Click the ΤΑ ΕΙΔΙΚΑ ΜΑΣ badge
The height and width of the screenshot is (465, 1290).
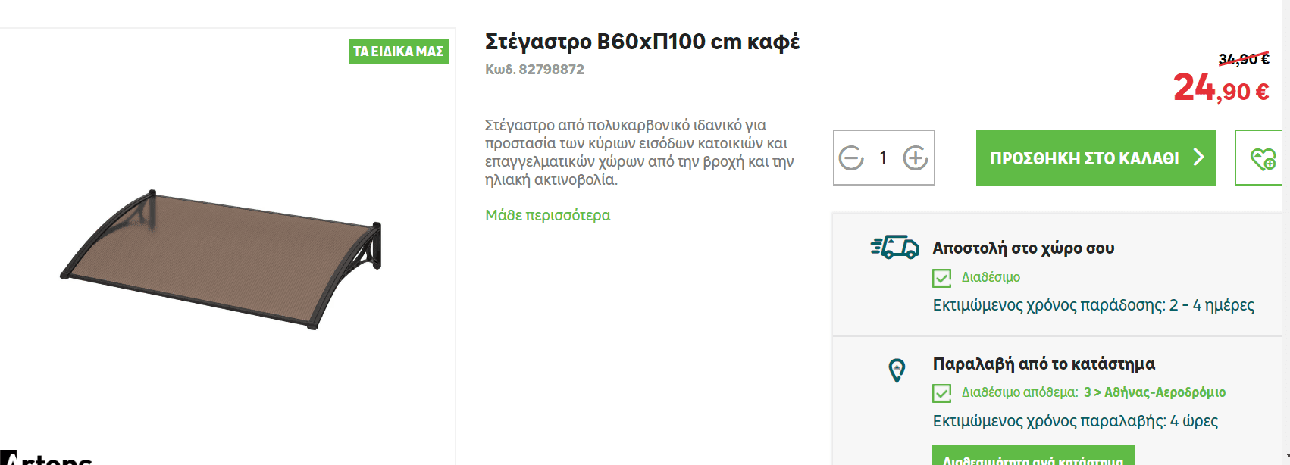pyautogui.click(x=399, y=51)
